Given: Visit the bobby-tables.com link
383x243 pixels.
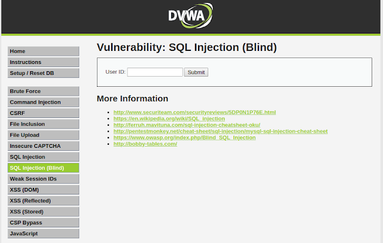Looking at the screenshot, I should pos(145,144).
